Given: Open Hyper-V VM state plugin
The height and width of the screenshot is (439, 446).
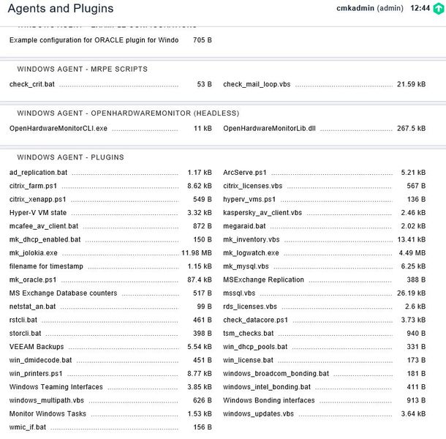Looking at the screenshot, I should [38, 213].
